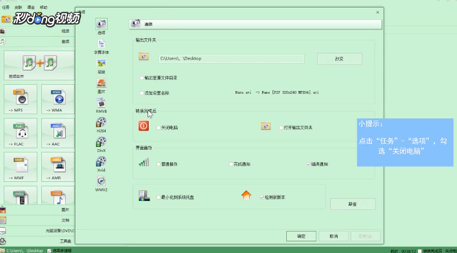This screenshot has height=253, width=457.
Task: Enable 最小化到系统托盘 checkbox
Action: coord(159,197)
